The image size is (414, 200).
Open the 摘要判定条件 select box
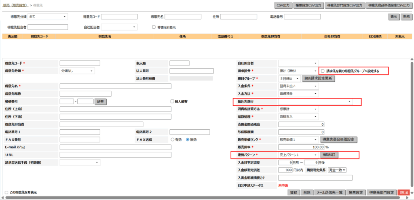point(338,170)
